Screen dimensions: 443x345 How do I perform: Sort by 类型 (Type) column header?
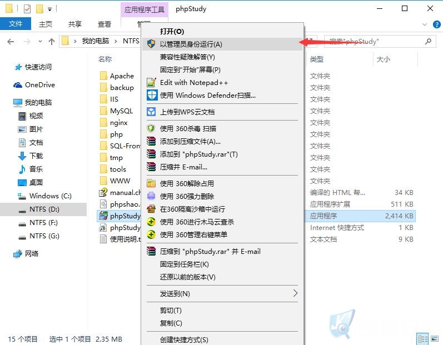(316, 59)
